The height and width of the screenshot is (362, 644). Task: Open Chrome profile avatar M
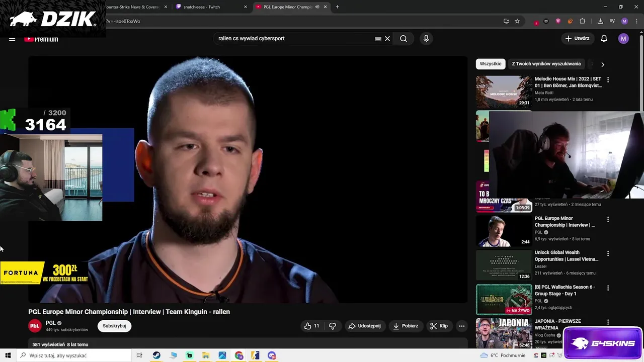624,21
